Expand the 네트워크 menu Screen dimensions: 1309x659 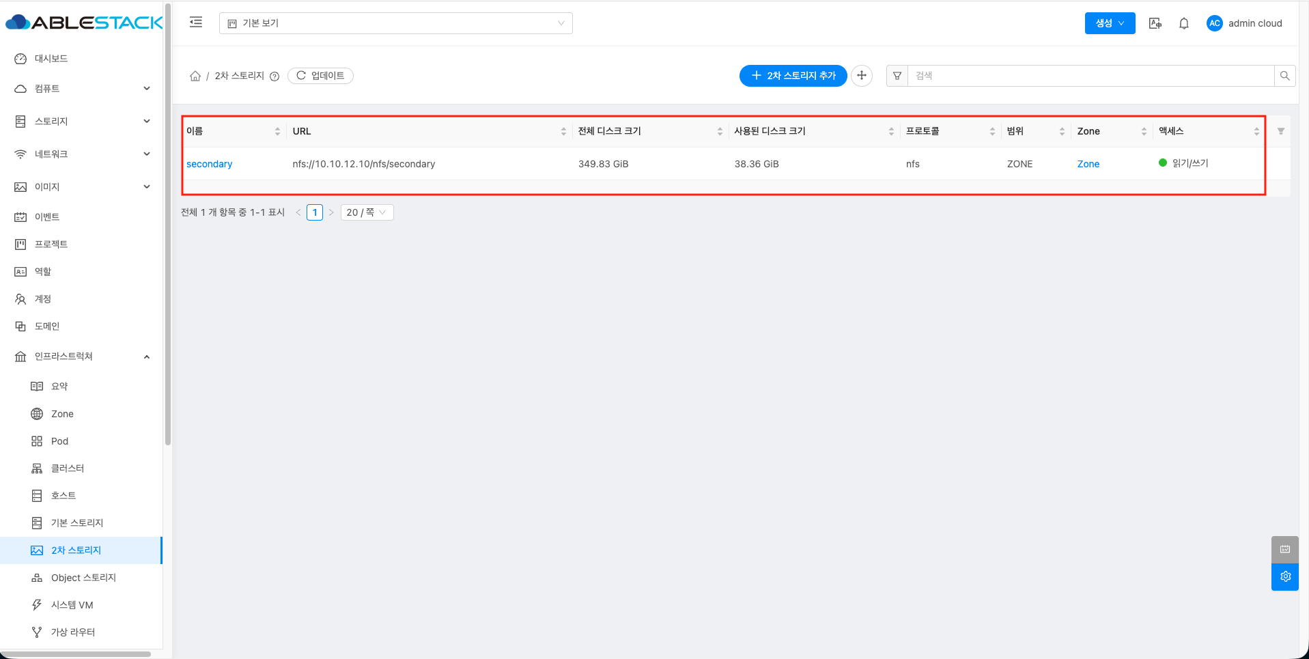pos(82,154)
